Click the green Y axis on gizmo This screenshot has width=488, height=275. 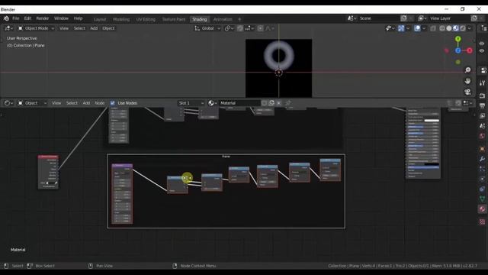point(457,39)
